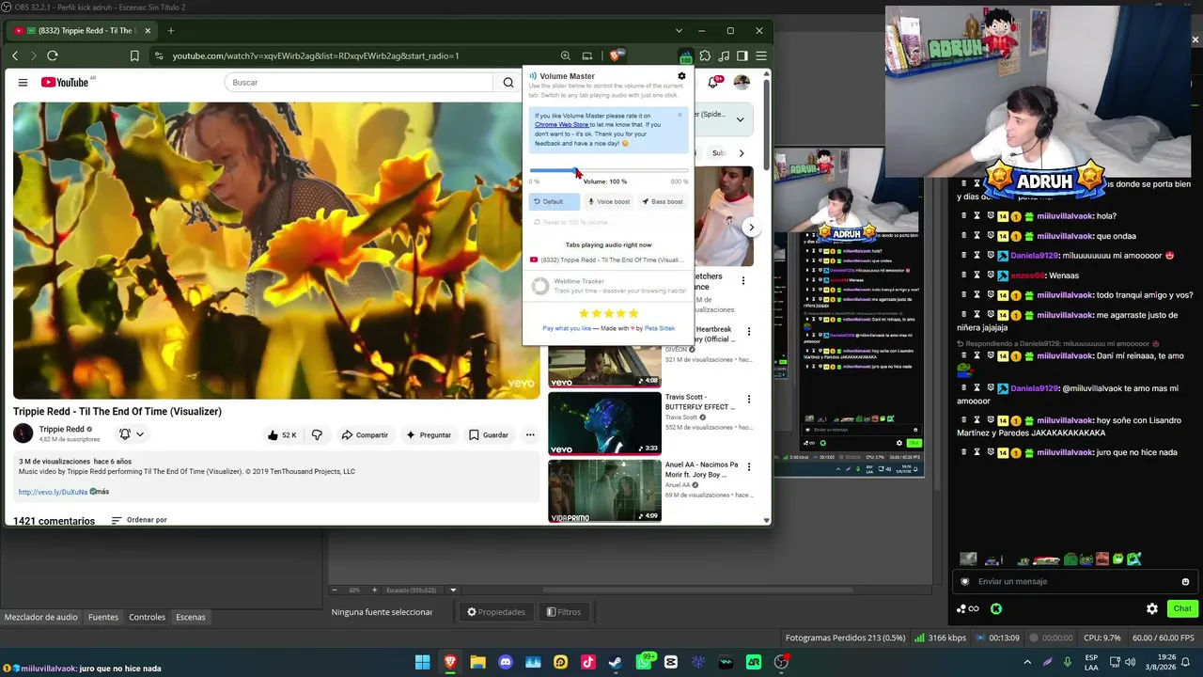Enable Voice boost mode

point(609,201)
